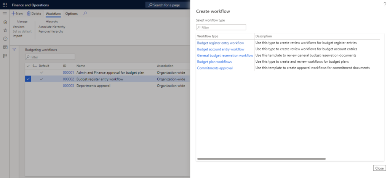Click the help question mark icon
The height and width of the screenshot is (178, 390).
384,4
